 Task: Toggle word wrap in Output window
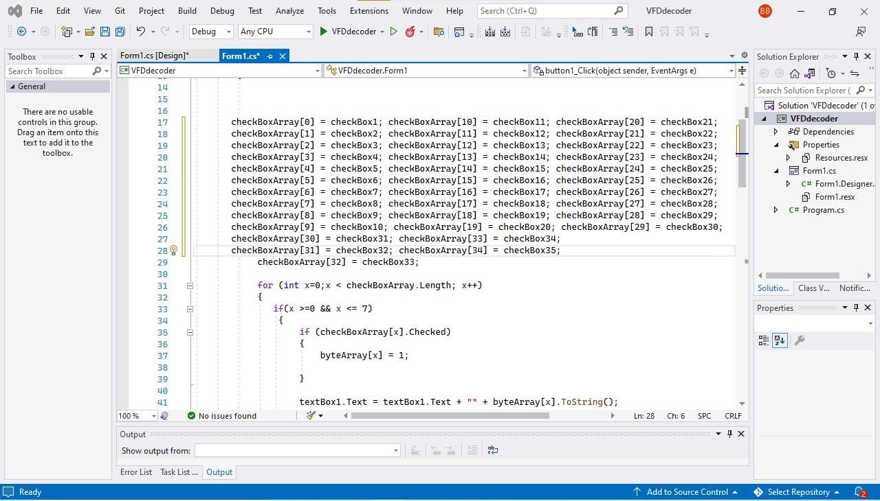tap(493, 450)
